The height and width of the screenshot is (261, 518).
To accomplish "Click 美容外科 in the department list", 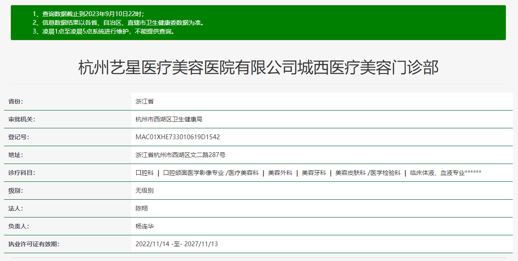I will [x=280, y=173].
